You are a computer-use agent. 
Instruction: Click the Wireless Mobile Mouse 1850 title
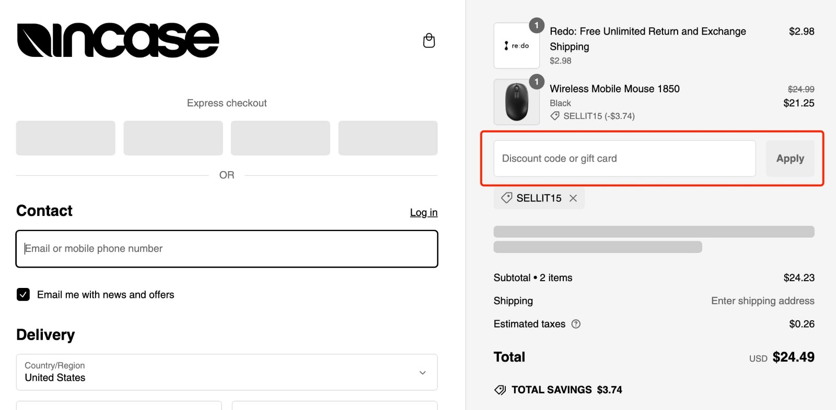pos(614,89)
